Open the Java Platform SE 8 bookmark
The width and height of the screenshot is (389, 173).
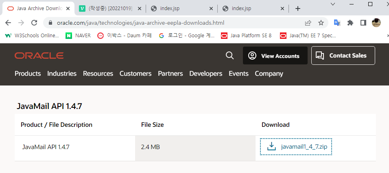pos(246,36)
